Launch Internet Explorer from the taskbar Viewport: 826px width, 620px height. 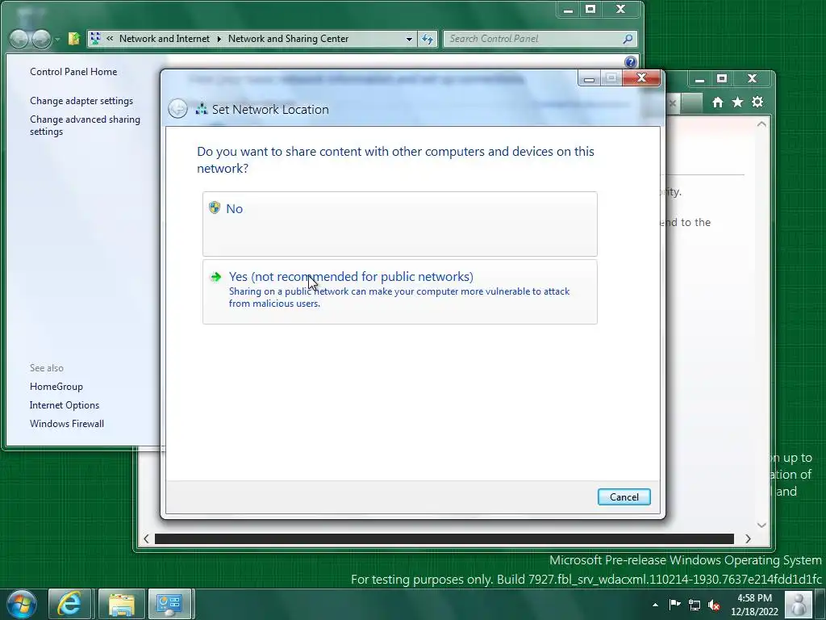point(69,604)
